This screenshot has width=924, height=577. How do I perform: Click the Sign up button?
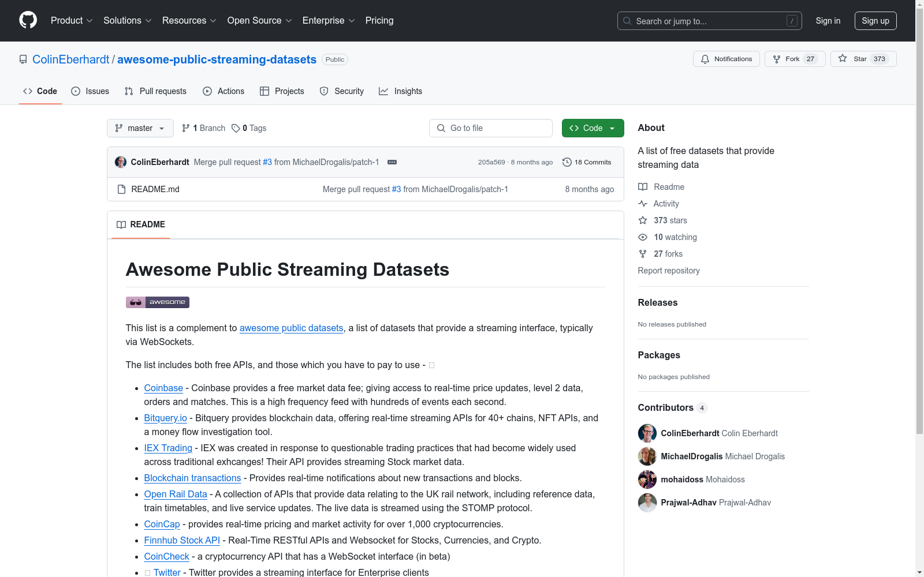875,21
